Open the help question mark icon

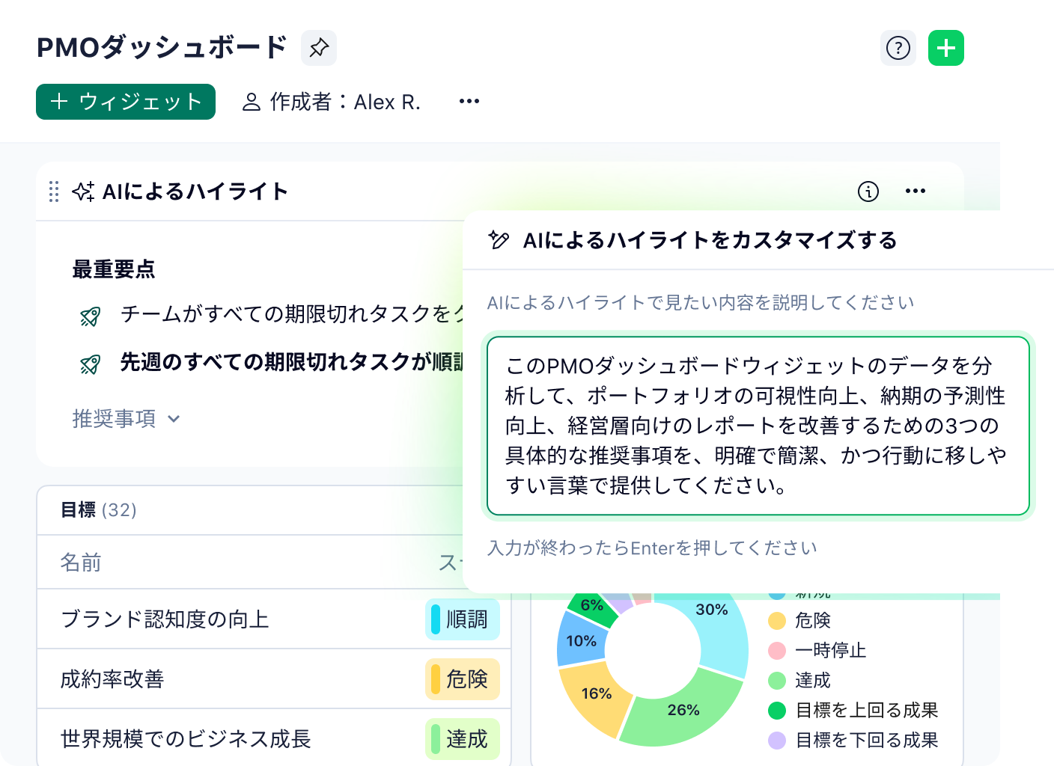(898, 47)
